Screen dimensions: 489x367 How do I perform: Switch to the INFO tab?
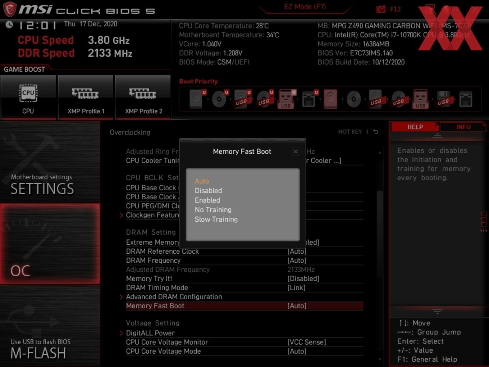pos(463,127)
